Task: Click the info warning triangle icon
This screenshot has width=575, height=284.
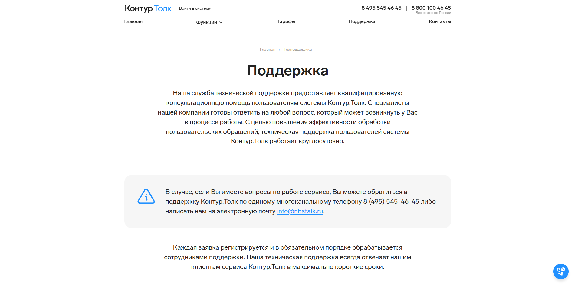Action: 146,196
